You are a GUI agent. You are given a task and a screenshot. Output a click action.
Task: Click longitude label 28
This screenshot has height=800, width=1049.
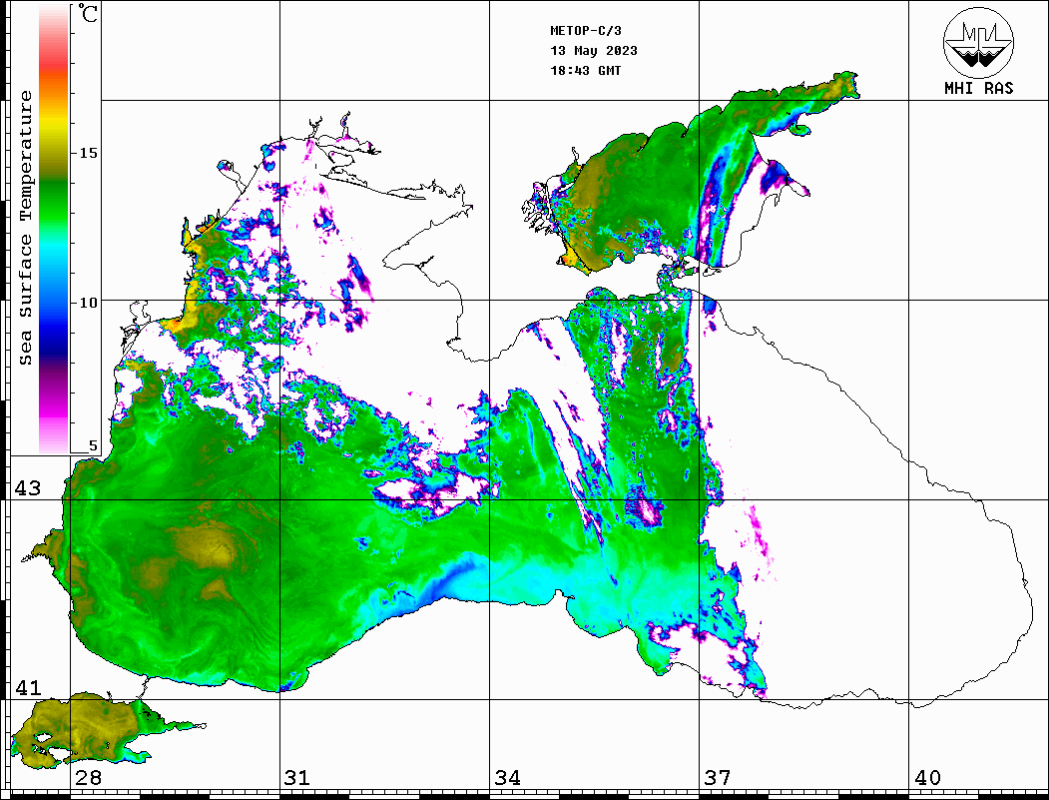pos(88,778)
